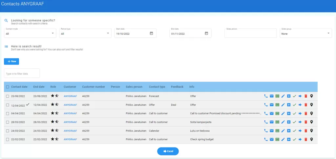
Task: Sort by Contact type column header
Action: 157,87
